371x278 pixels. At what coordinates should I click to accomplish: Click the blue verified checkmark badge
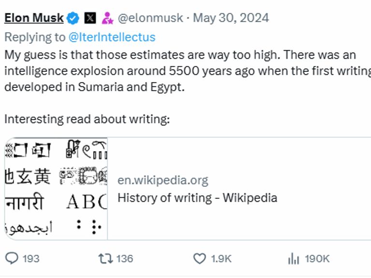tap(73, 18)
